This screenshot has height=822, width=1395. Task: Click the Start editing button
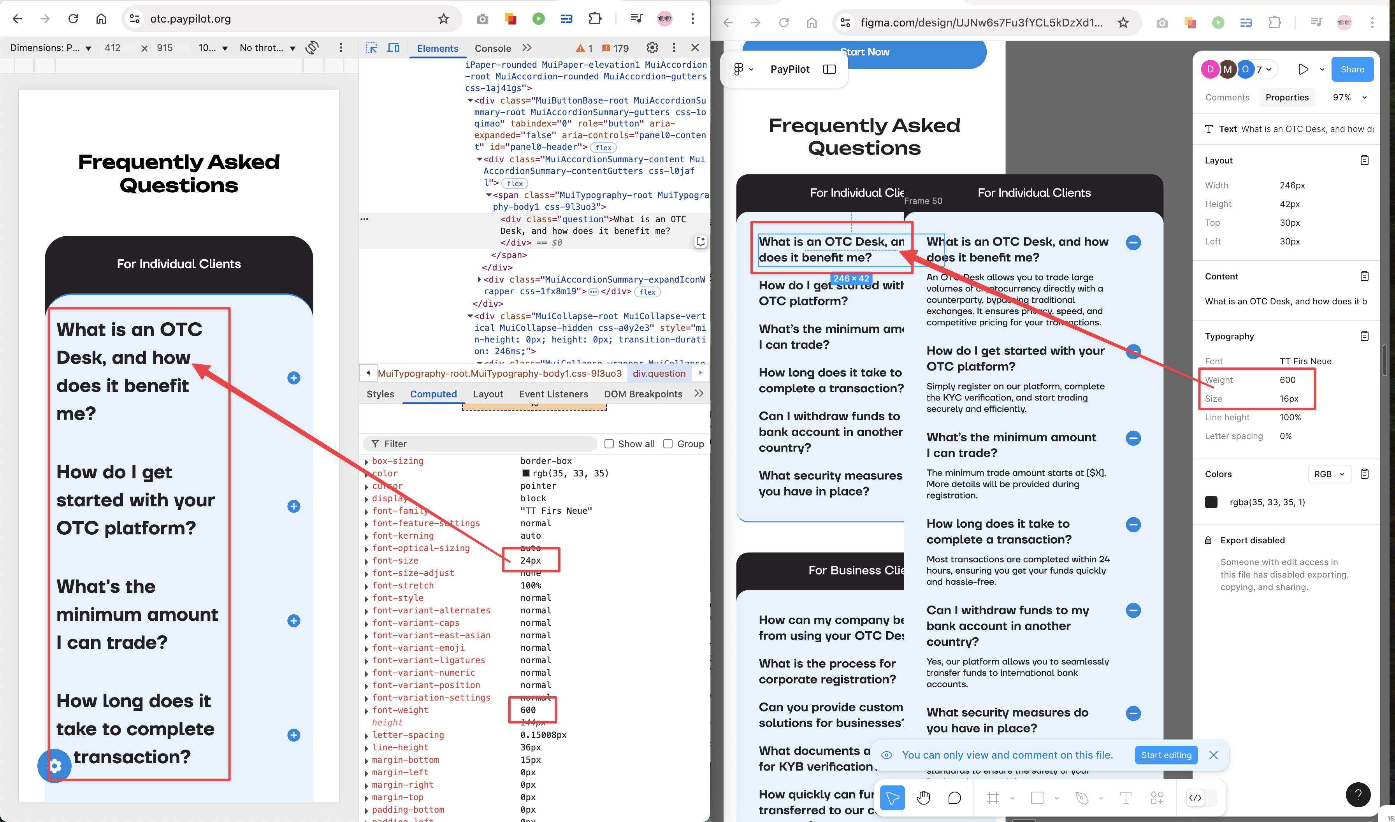coord(1166,755)
